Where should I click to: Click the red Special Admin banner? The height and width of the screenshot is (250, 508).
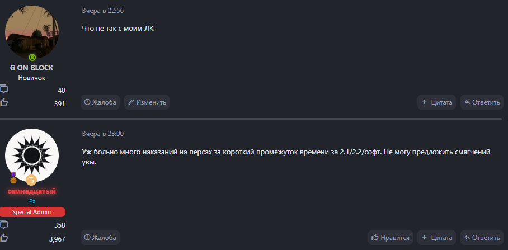point(32,212)
